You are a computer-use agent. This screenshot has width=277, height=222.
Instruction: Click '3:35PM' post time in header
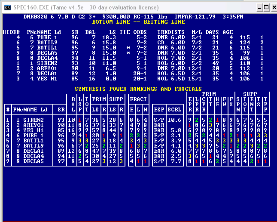tap(233, 17)
